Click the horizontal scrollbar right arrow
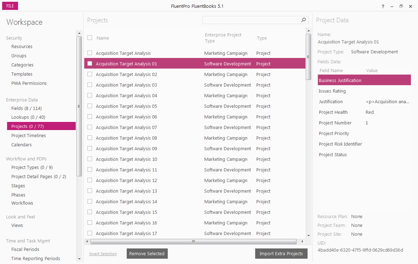The height and width of the screenshot is (264, 418). tap(302, 241)
